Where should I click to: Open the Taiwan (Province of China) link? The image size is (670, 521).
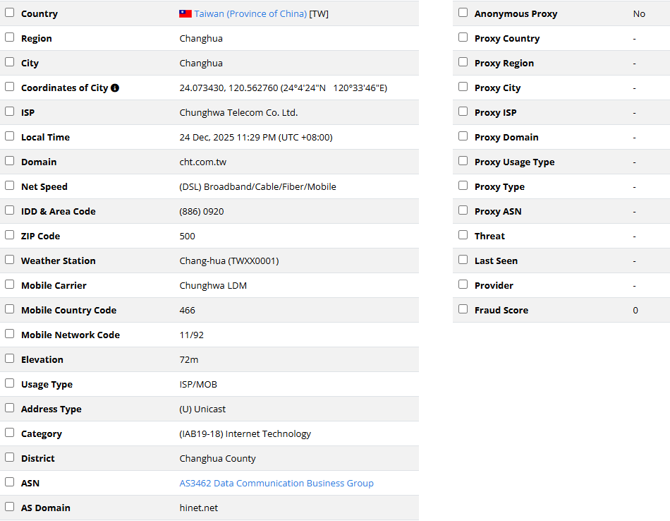click(x=250, y=13)
